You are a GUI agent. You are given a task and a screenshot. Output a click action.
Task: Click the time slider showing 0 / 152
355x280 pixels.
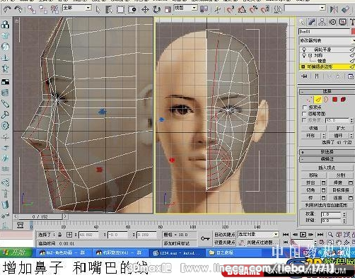tap(40, 216)
